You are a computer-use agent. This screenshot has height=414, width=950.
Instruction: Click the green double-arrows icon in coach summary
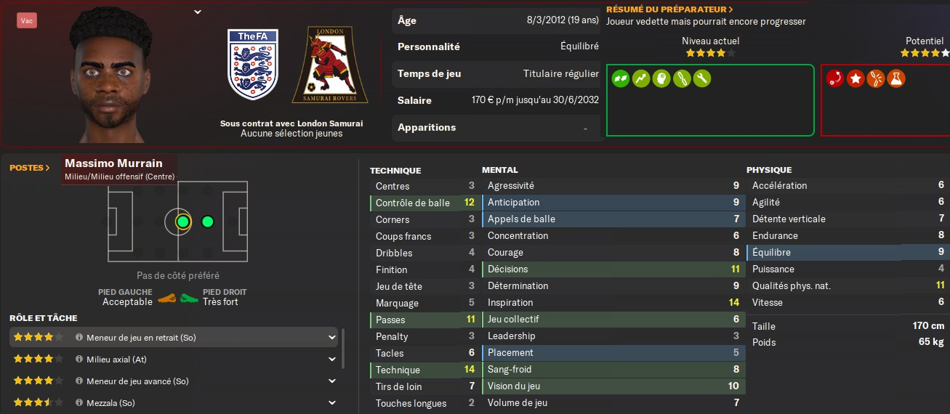(x=620, y=78)
